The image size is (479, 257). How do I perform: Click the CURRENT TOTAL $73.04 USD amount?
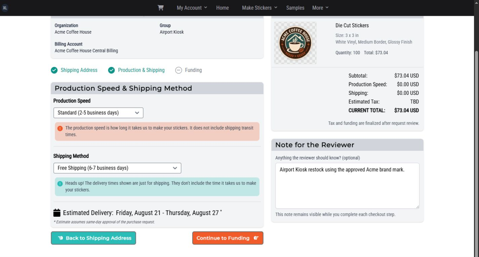(x=406, y=110)
